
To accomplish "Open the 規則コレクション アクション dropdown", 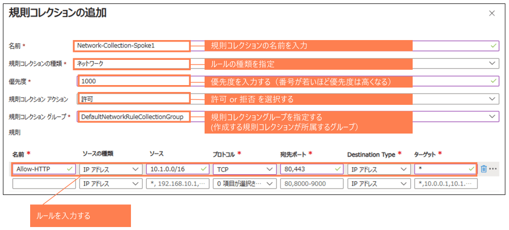I will click(288, 99).
